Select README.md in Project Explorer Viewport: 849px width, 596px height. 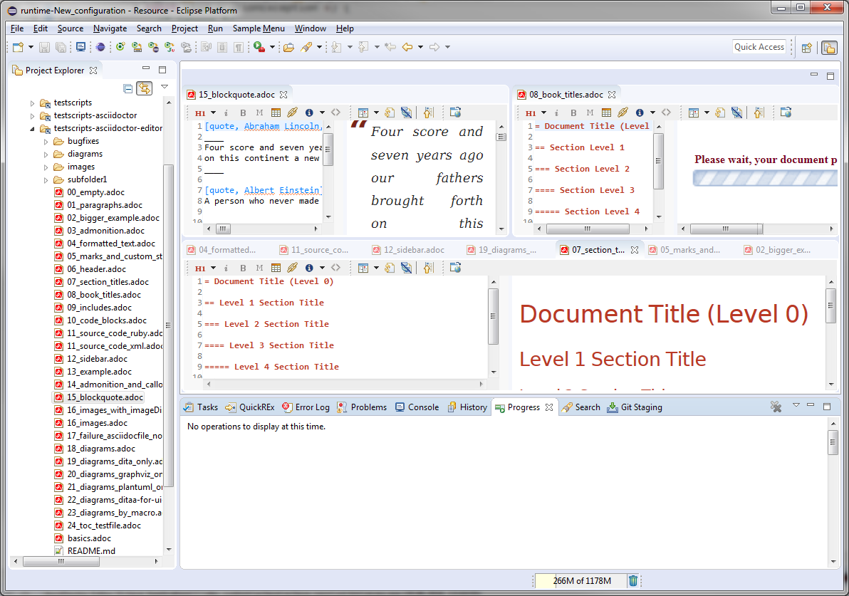click(91, 550)
